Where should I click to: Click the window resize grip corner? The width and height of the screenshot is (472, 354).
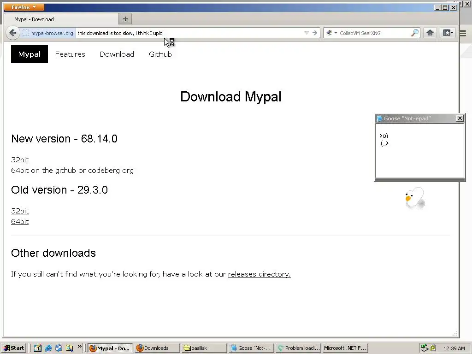coord(455,334)
